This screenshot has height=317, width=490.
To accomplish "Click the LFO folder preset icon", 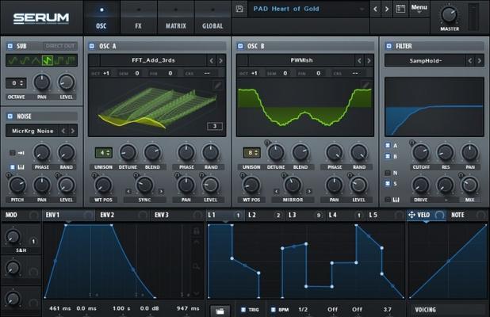I will 220,311.
